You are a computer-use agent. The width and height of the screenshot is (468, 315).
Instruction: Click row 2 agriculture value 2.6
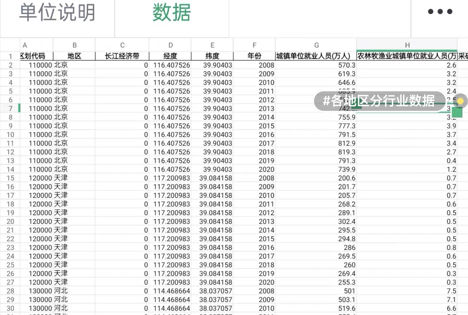pos(407,65)
